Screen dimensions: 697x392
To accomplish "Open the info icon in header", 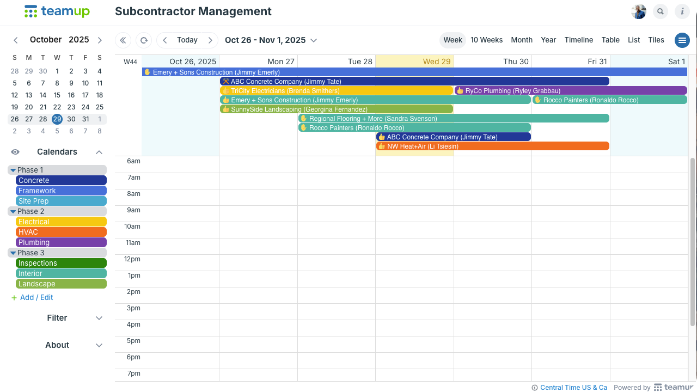I will tap(682, 11).
